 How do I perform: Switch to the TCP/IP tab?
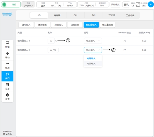[112, 15]
